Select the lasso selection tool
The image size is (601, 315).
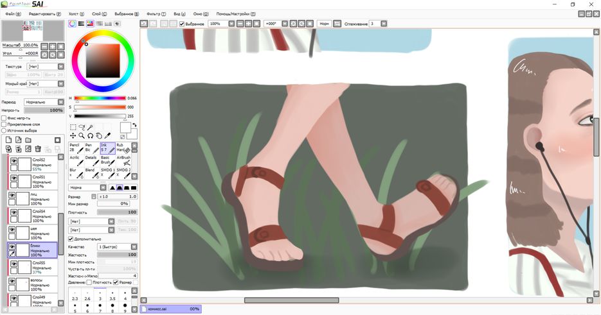[x=82, y=127]
